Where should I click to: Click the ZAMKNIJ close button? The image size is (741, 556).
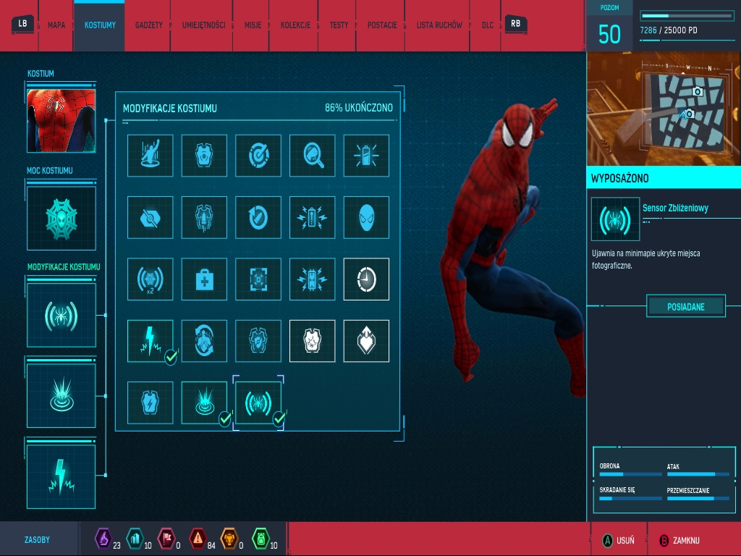tap(679, 540)
